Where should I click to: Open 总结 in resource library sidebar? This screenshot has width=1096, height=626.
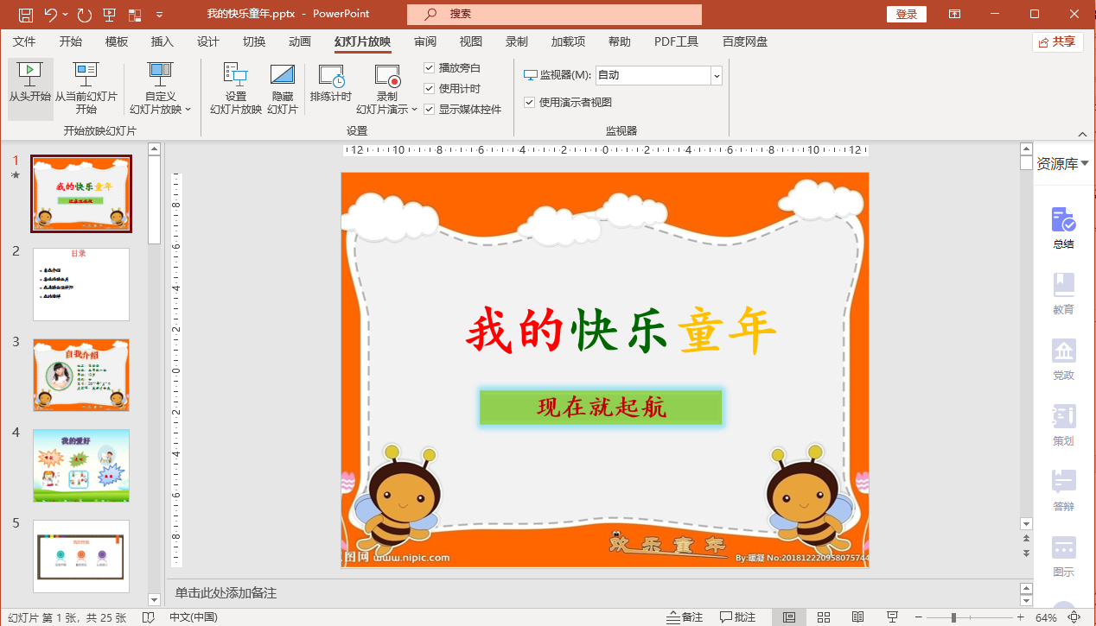click(1063, 228)
